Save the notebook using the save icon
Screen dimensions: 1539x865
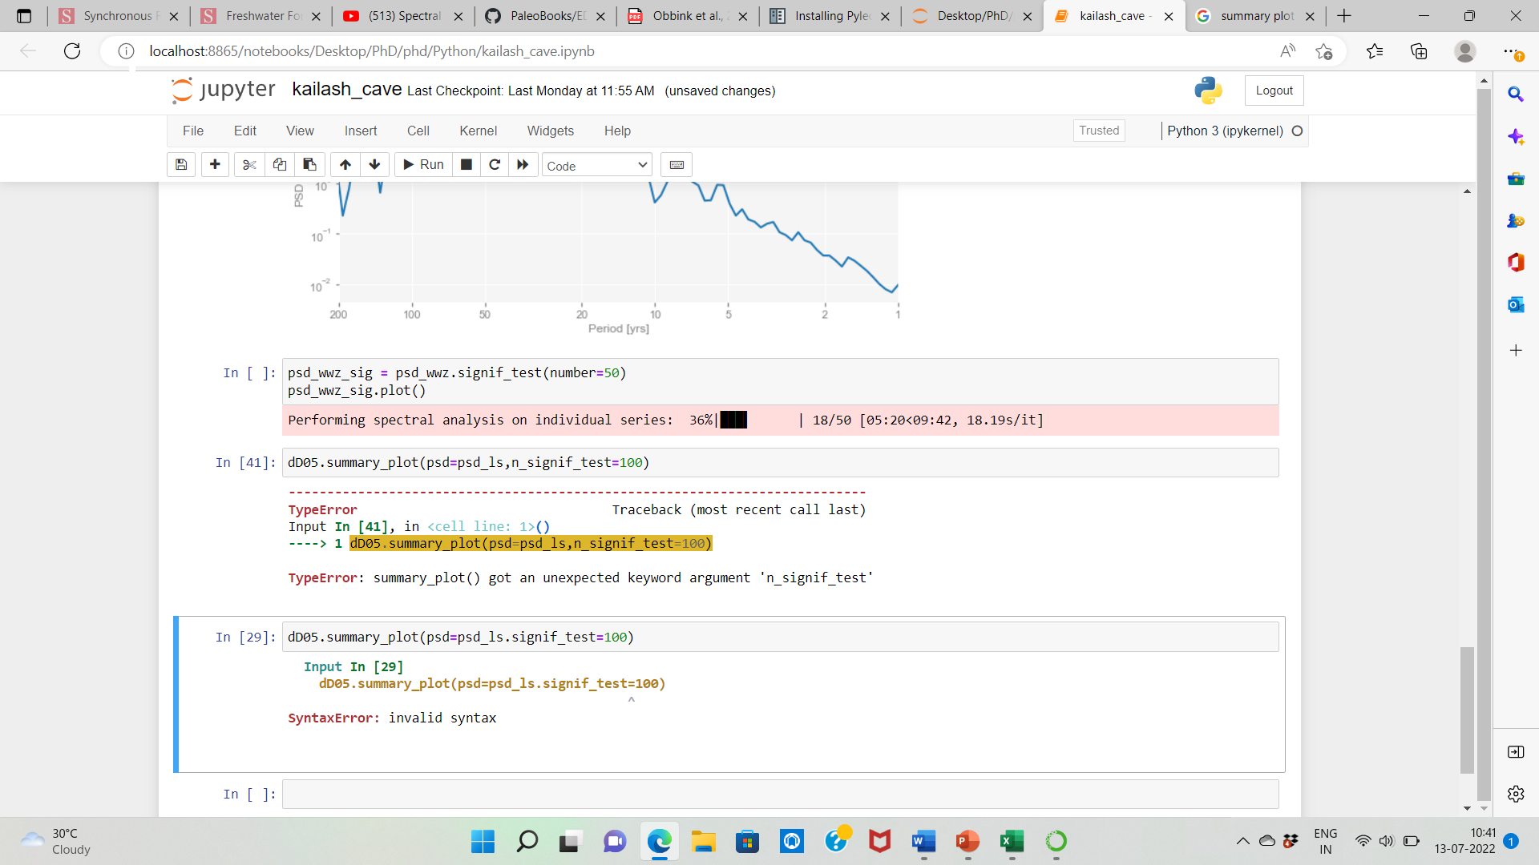[180, 164]
